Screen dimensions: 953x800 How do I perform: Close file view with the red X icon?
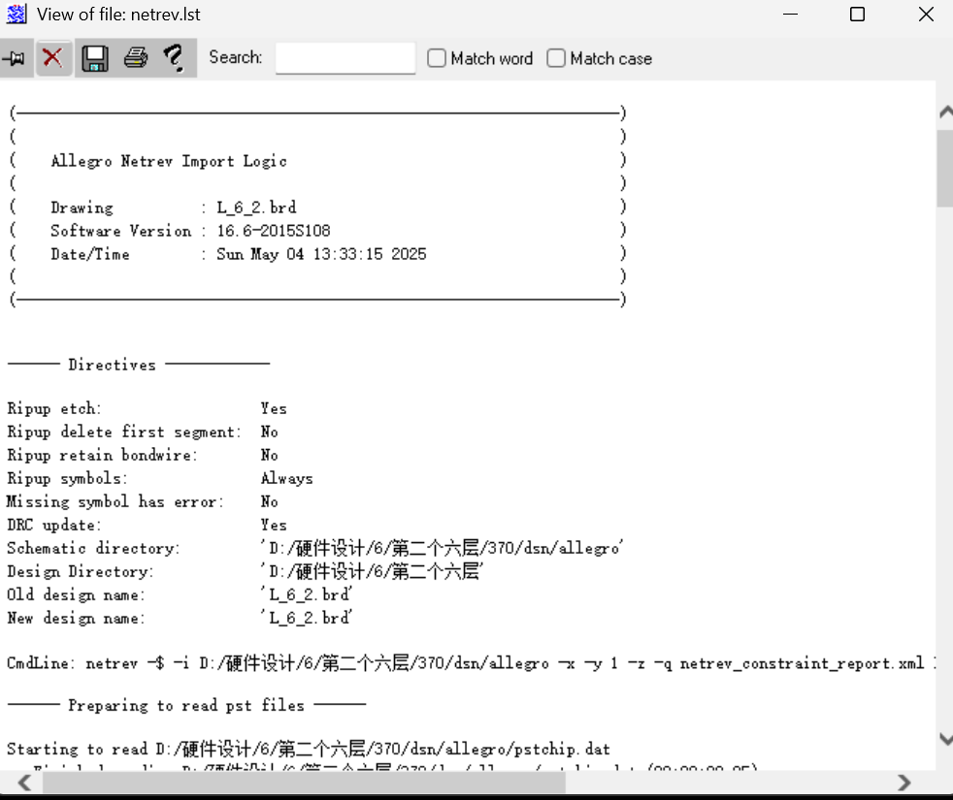(52, 58)
